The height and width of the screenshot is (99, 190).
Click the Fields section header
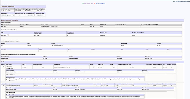click(92, 62)
